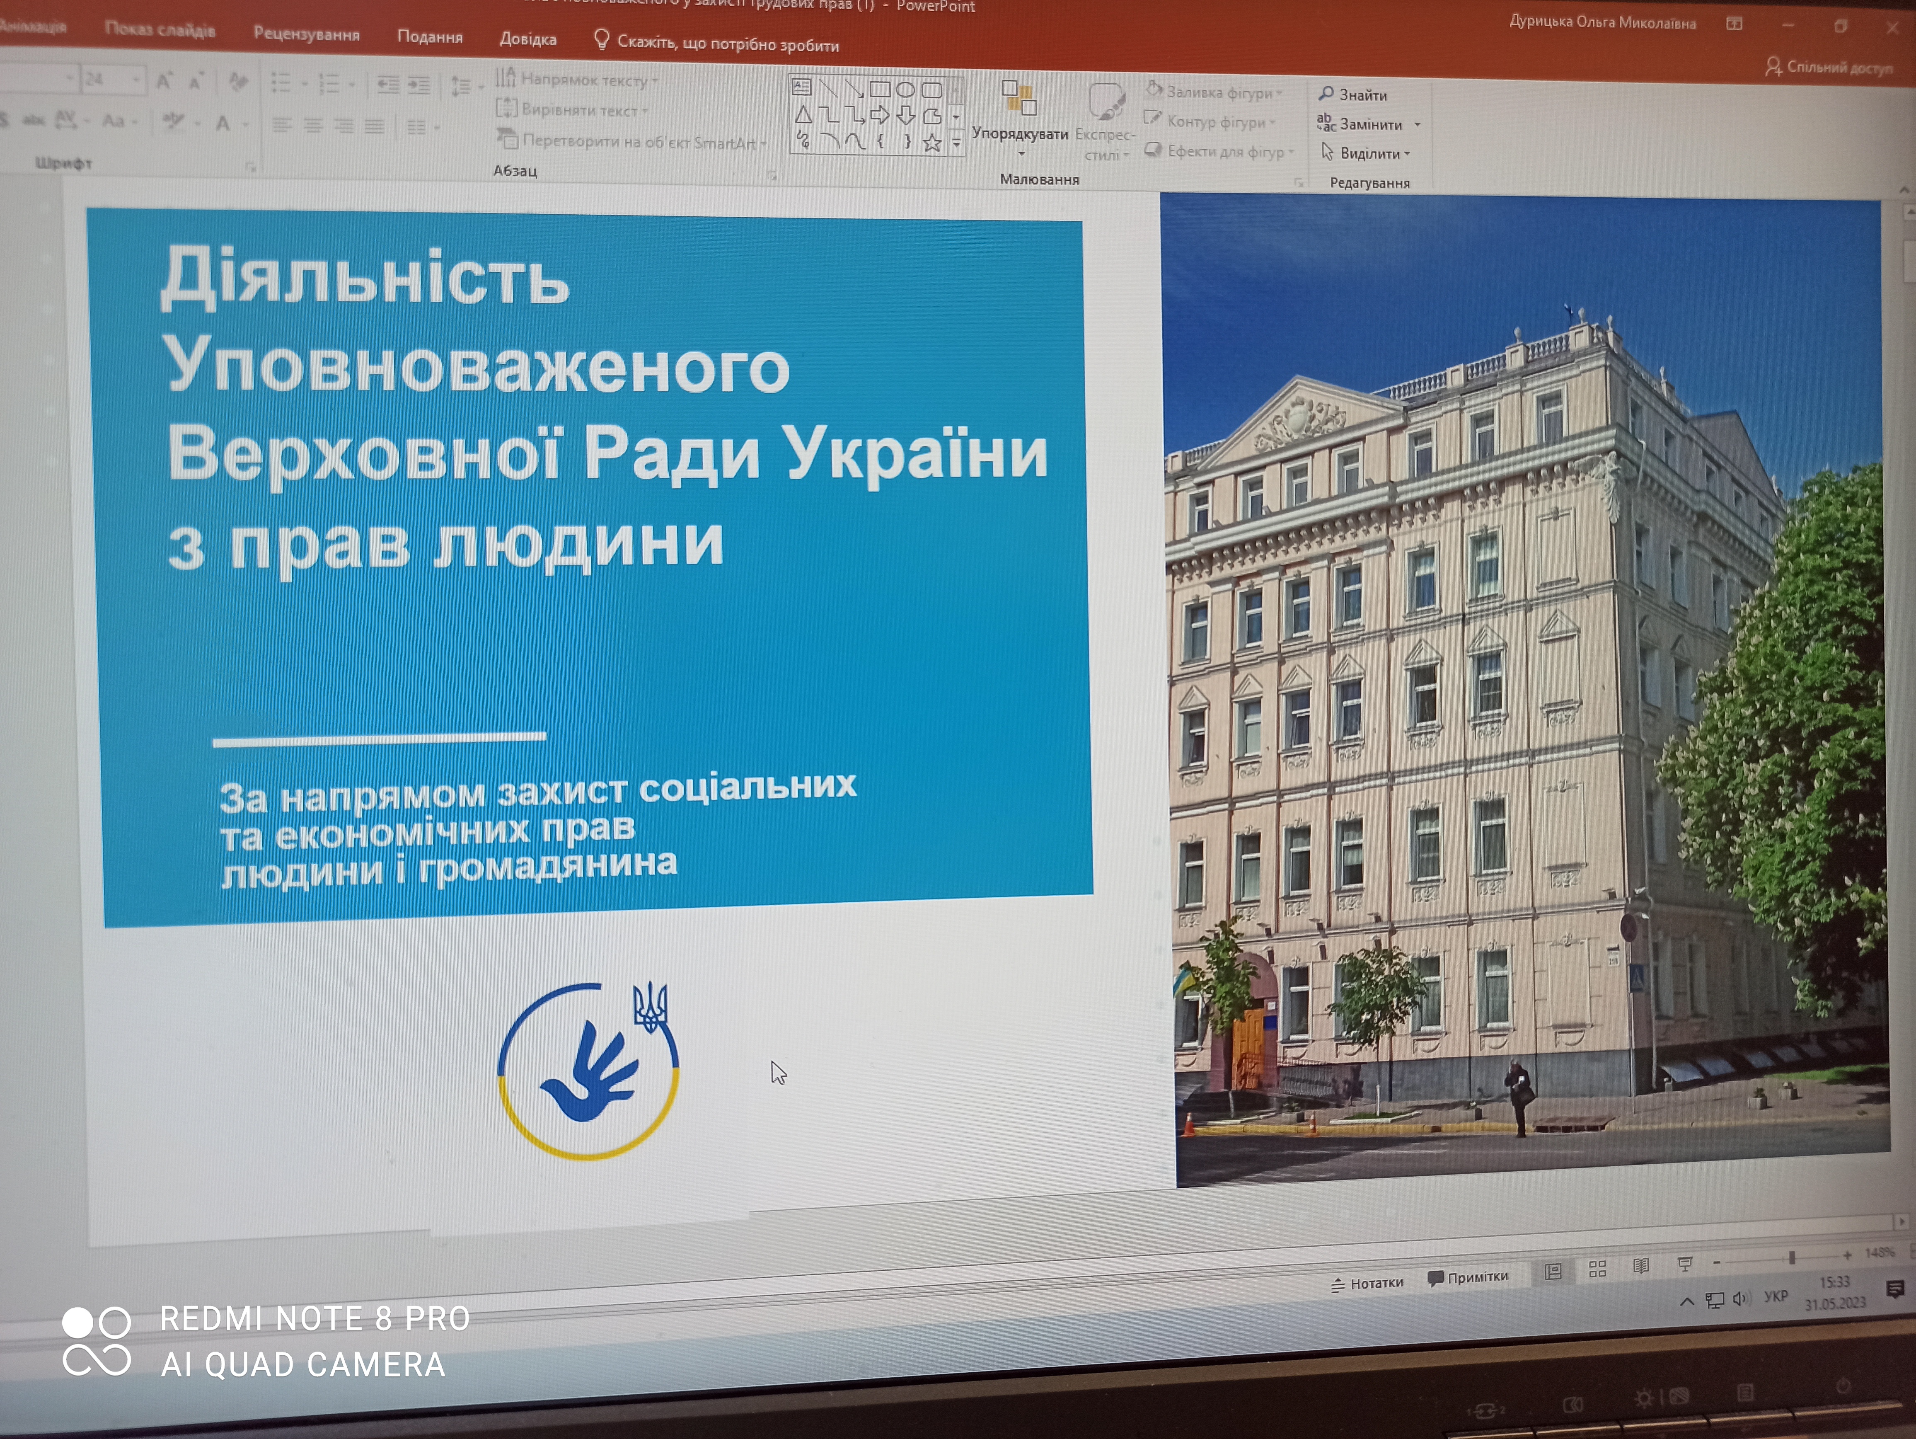Click the Знайти search icon
Image resolution: width=1916 pixels, height=1439 pixels.
[1325, 94]
